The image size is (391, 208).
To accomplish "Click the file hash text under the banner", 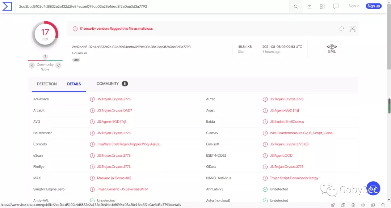I will [131, 47].
